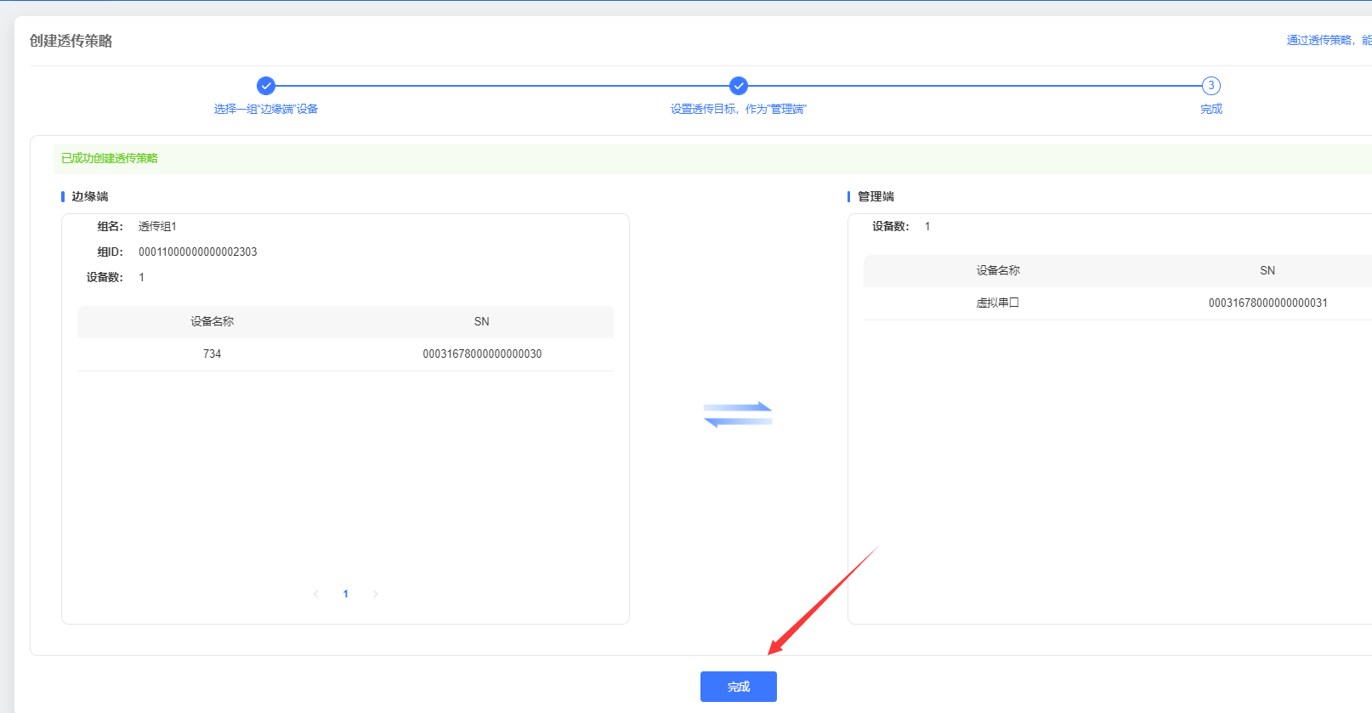Click the first step checkmark icon
Screen dimensions: 1372x713
266,86
